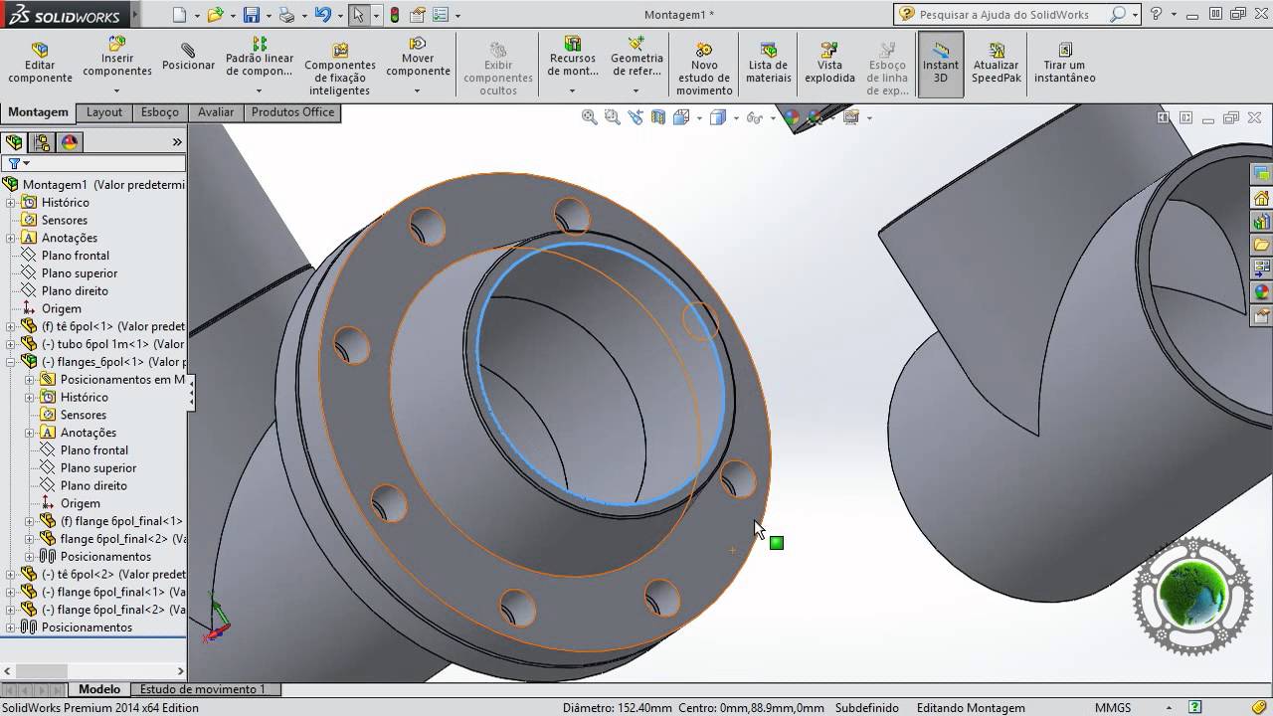Start a Novo estudo de movimento
Screen dimensions: 1273x716
point(704,69)
